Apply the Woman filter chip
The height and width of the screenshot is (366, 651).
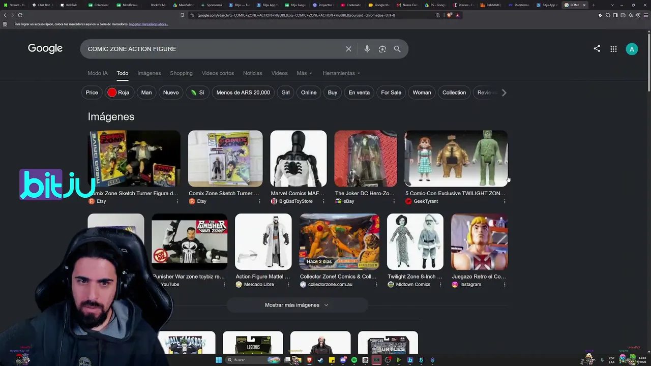[422, 93]
